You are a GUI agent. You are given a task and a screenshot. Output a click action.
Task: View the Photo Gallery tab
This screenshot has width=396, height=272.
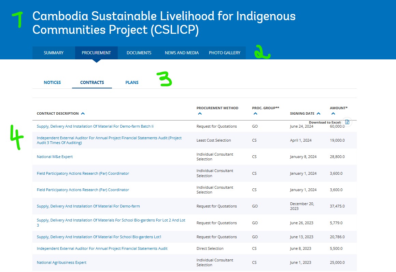pos(224,53)
